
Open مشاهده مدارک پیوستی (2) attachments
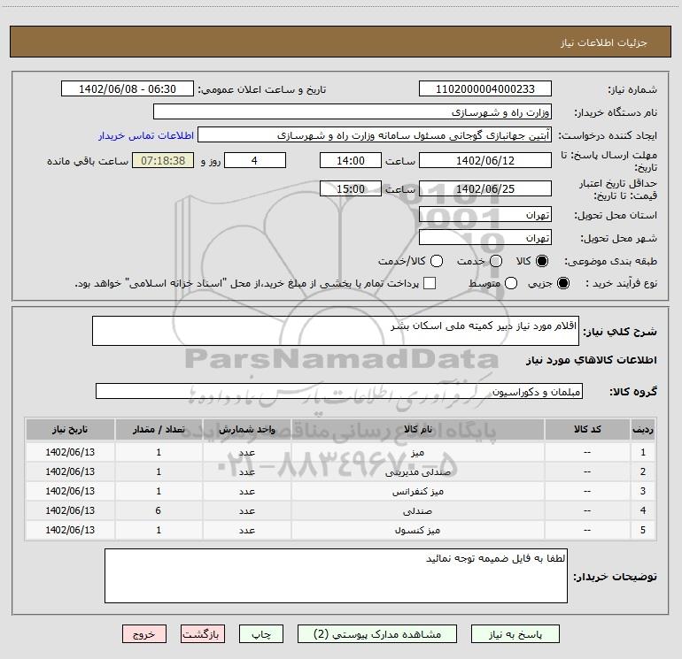tap(376, 634)
